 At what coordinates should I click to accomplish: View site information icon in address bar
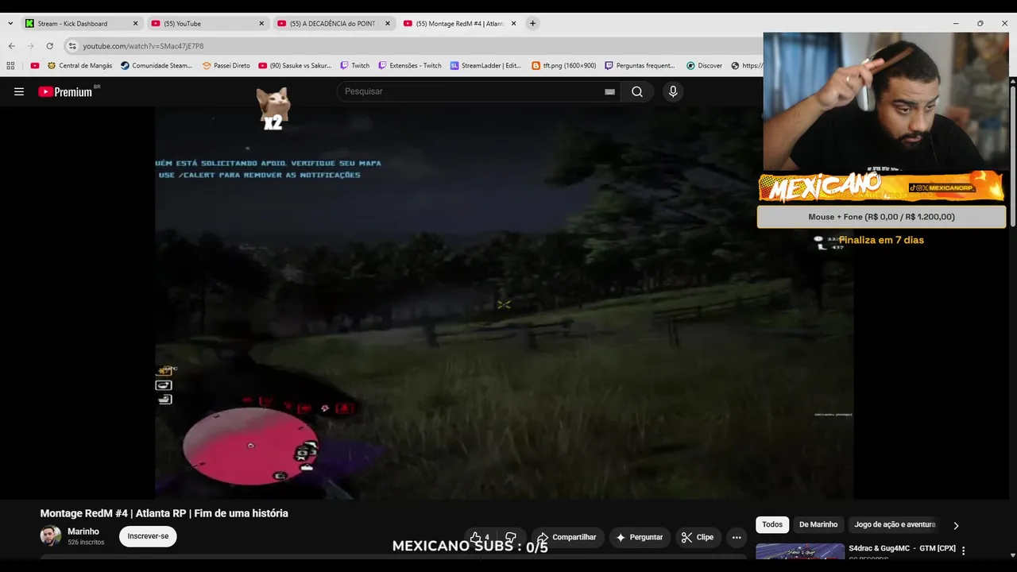[72, 46]
